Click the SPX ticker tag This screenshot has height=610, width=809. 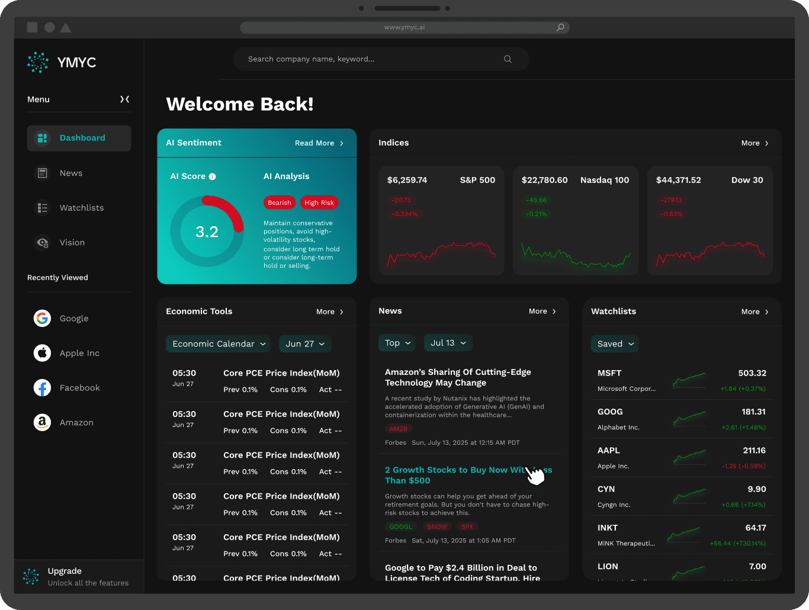click(468, 526)
